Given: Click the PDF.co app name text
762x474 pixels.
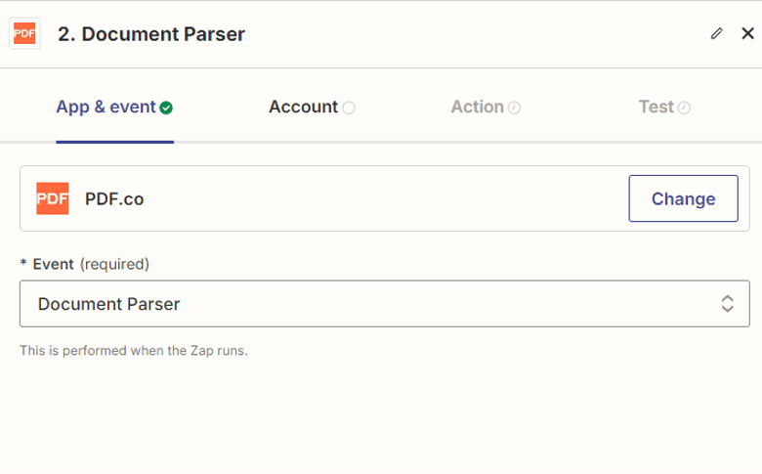Looking at the screenshot, I should tap(114, 199).
